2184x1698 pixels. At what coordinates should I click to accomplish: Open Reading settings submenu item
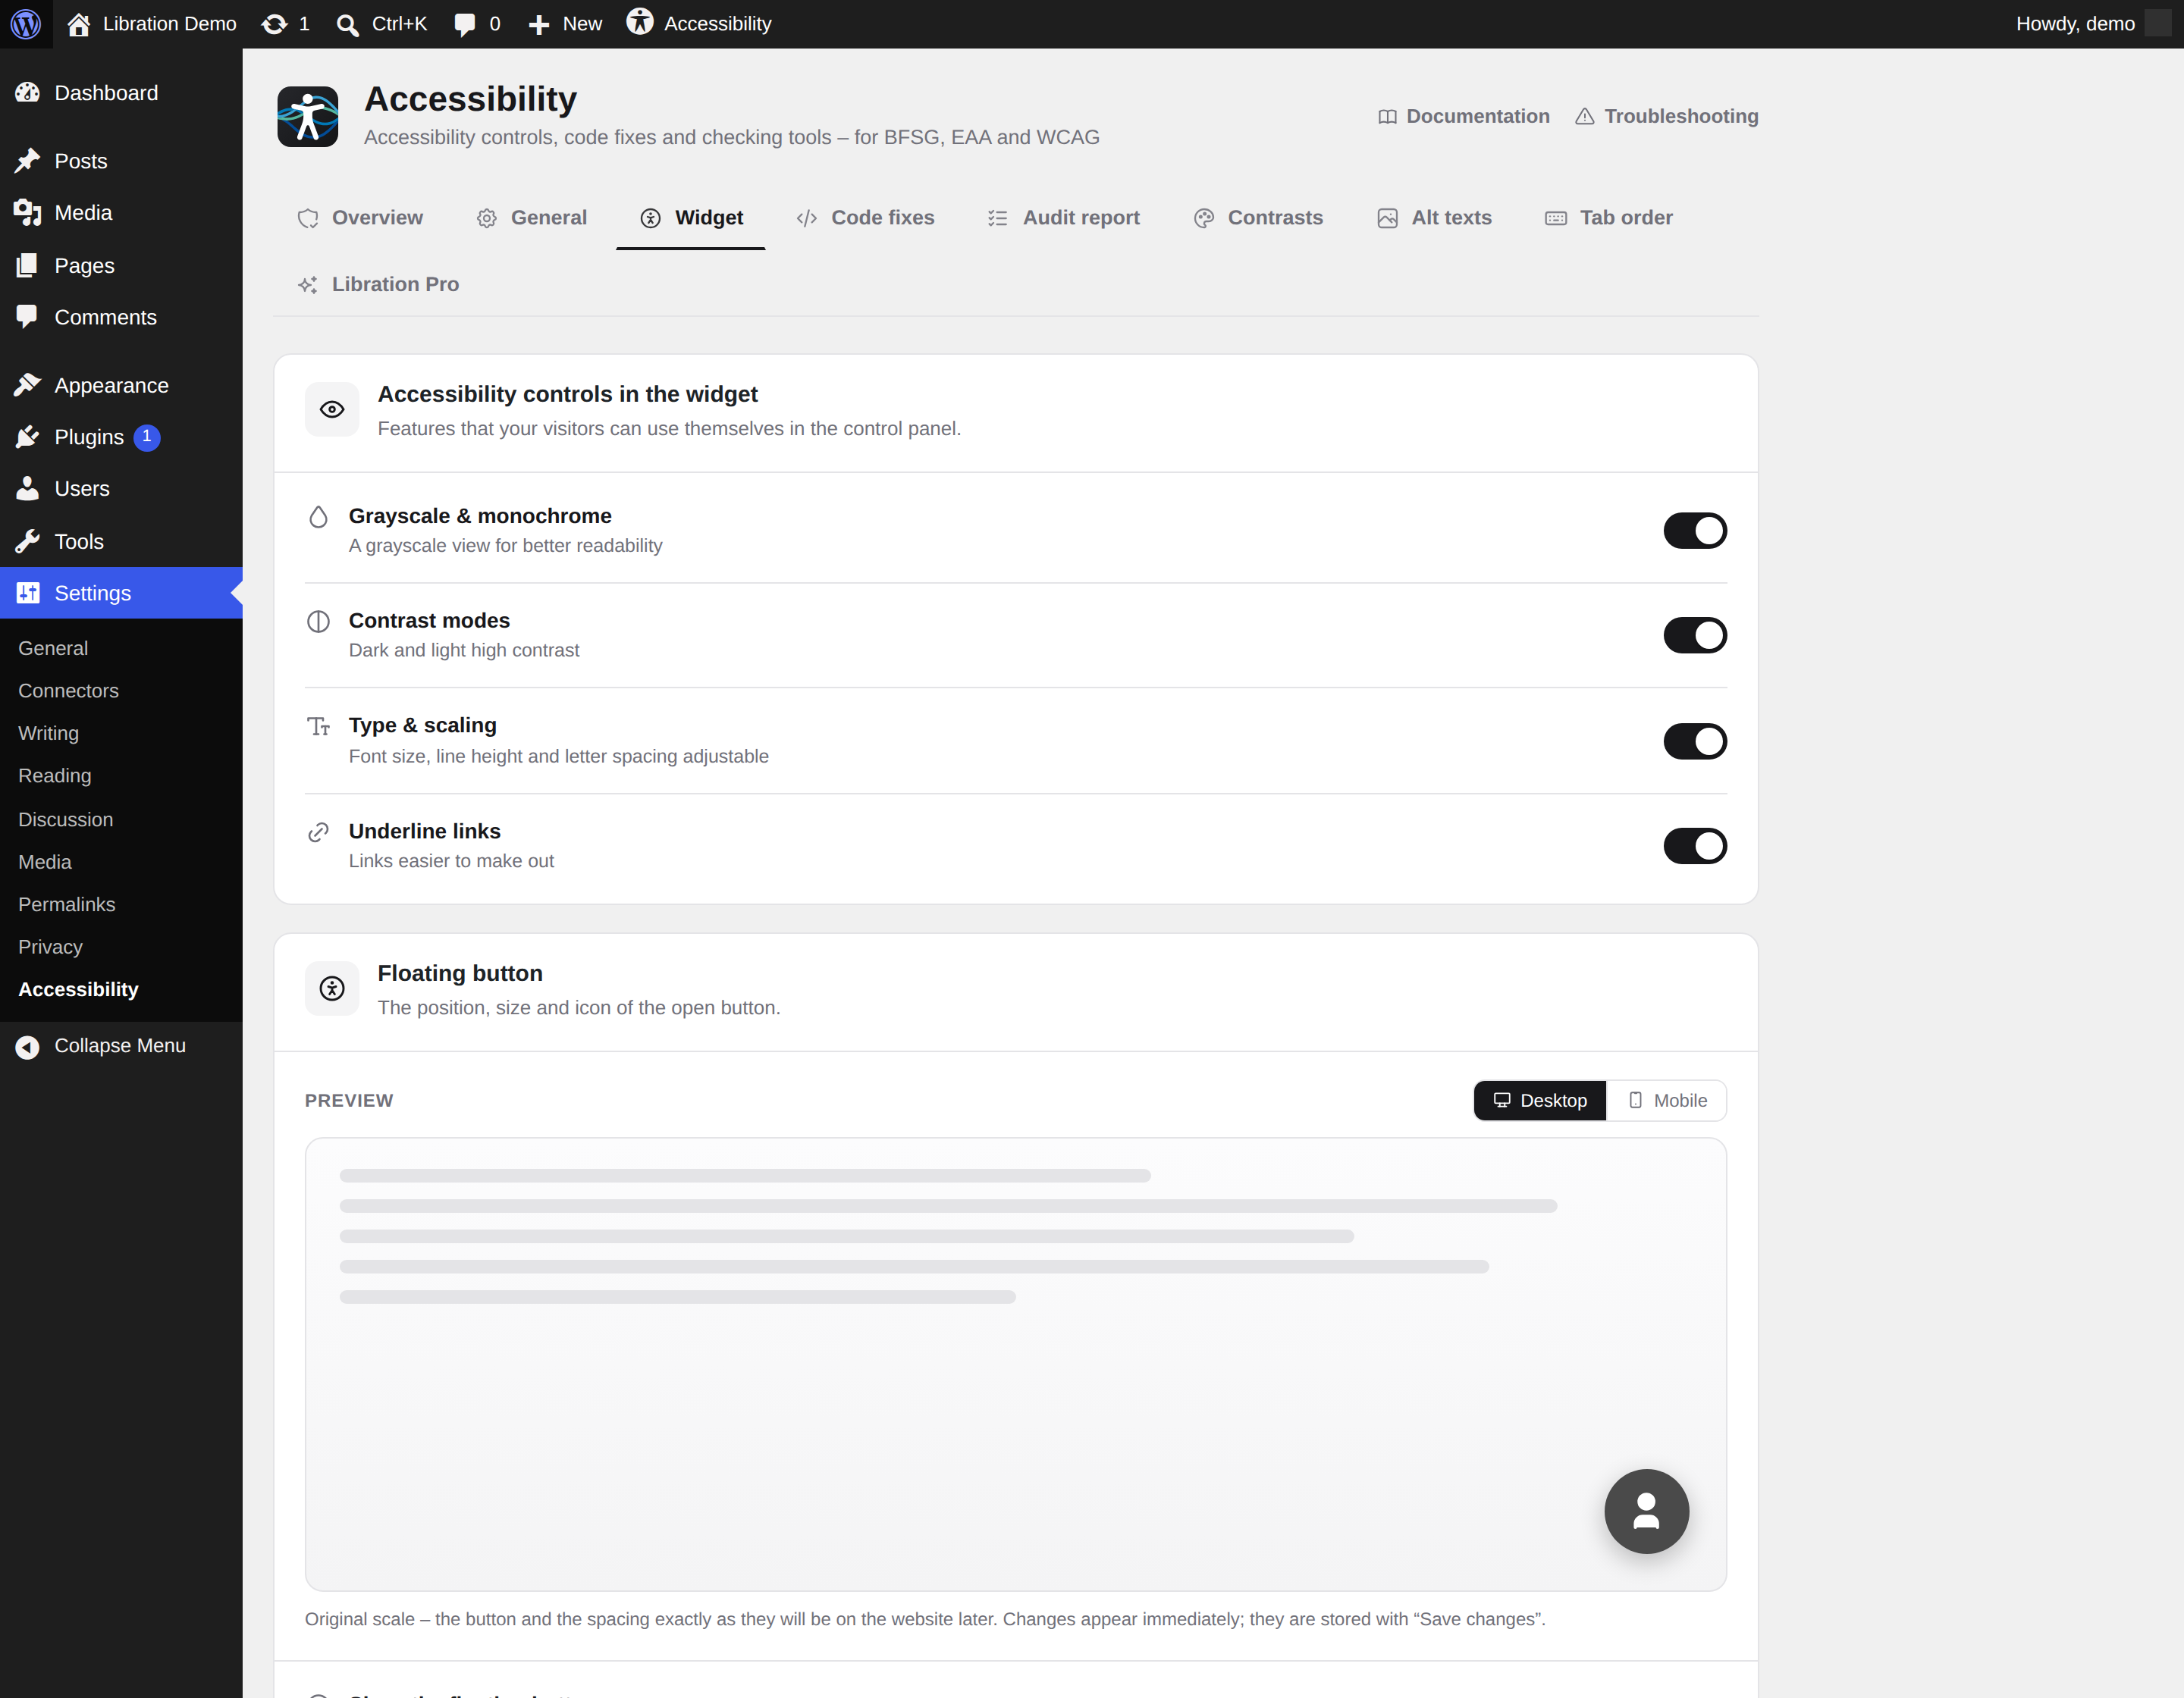pyautogui.click(x=54, y=776)
